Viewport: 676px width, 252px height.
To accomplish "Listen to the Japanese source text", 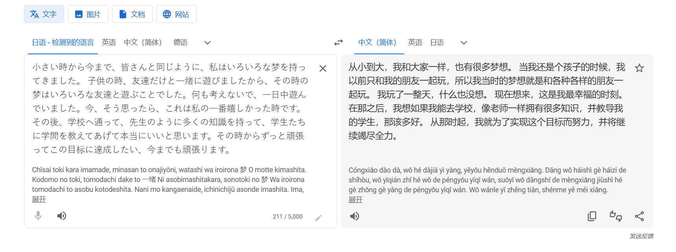I will pos(62,216).
